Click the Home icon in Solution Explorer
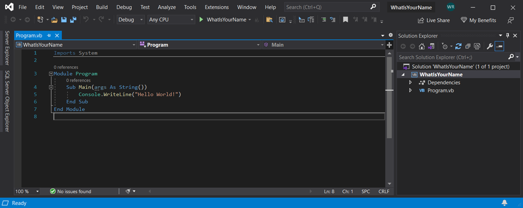Viewport: 523px width, 208px height. click(422, 46)
